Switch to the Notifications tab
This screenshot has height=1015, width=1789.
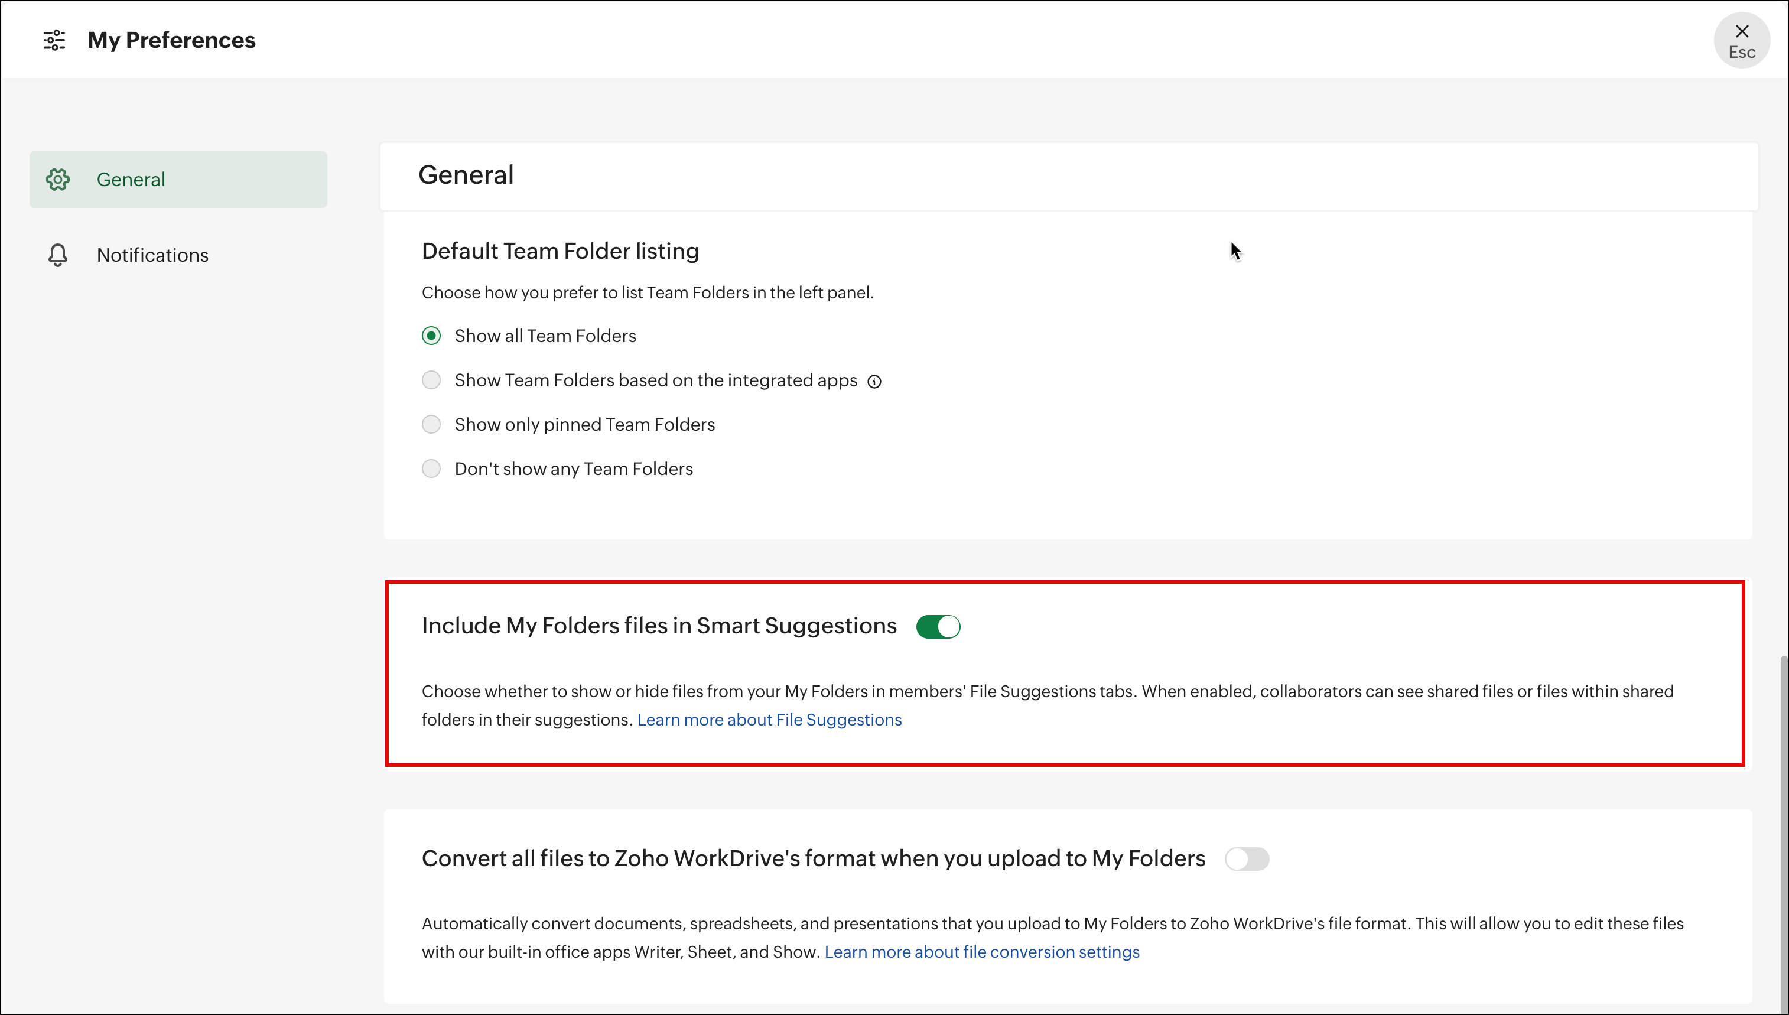pyautogui.click(x=152, y=255)
